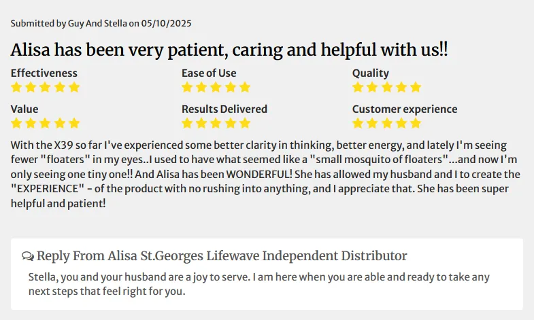Image resolution: width=534 pixels, height=320 pixels.
Task: Click the second star under Quality
Action: point(372,88)
